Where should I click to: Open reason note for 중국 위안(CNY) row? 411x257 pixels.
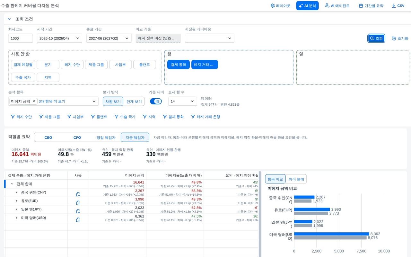[78, 194]
